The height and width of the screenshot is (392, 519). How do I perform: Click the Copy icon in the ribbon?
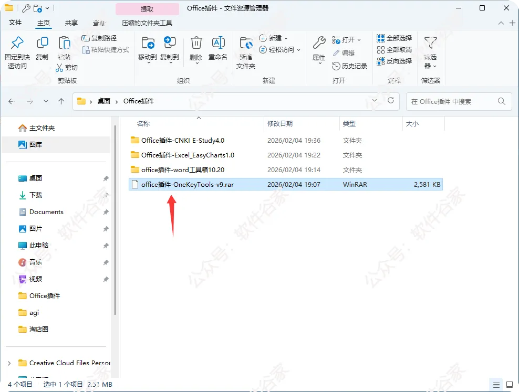tap(42, 43)
